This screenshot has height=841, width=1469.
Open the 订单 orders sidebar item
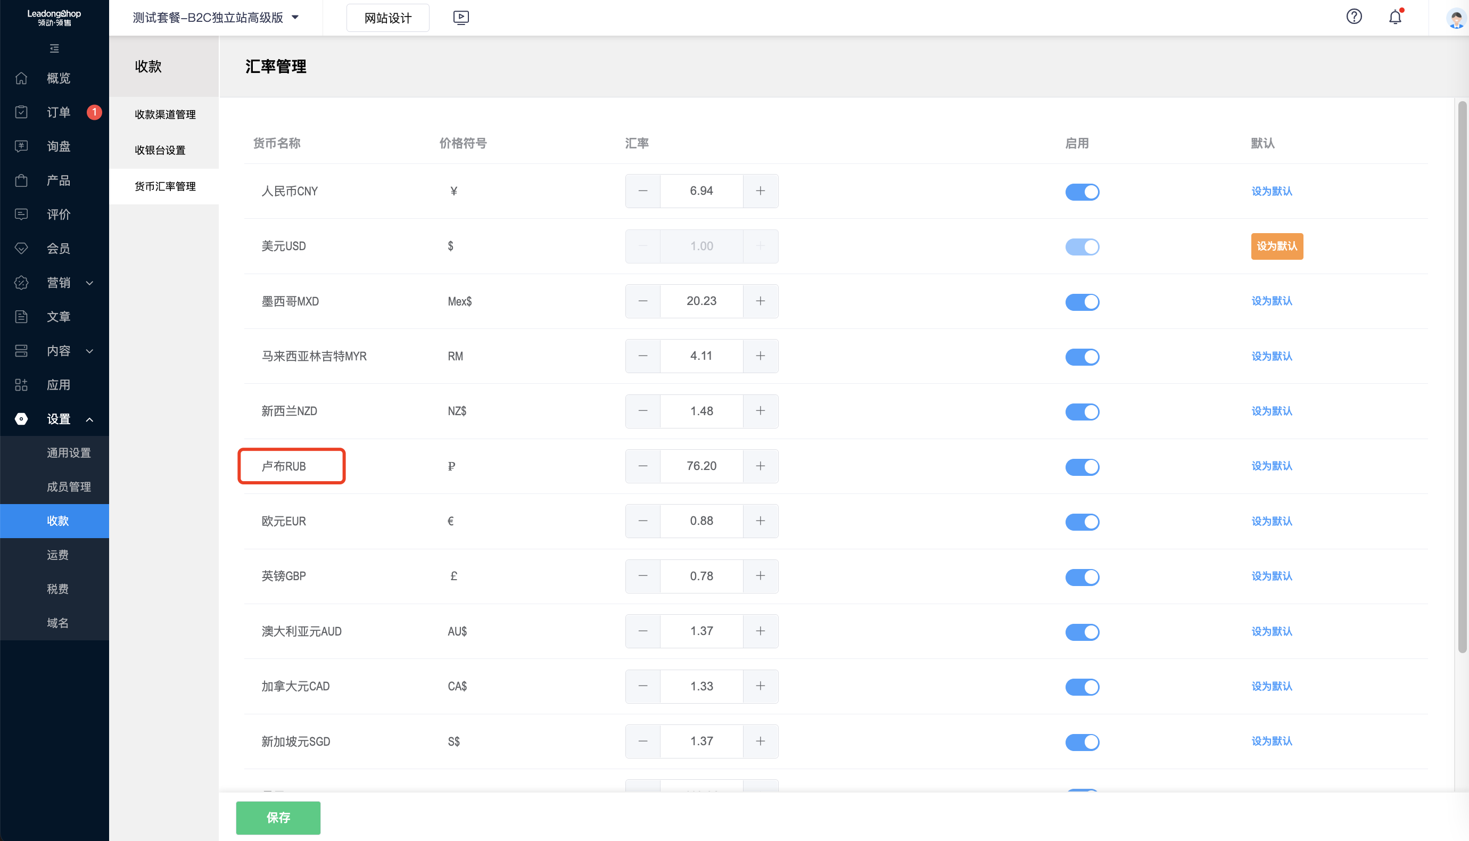59,112
